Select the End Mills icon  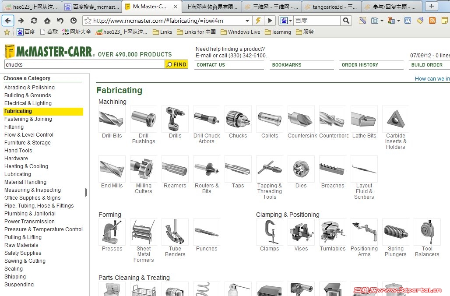[112, 169]
